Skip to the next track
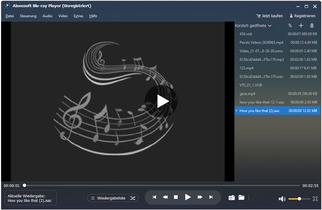The width and height of the screenshot is (322, 210). (211, 197)
